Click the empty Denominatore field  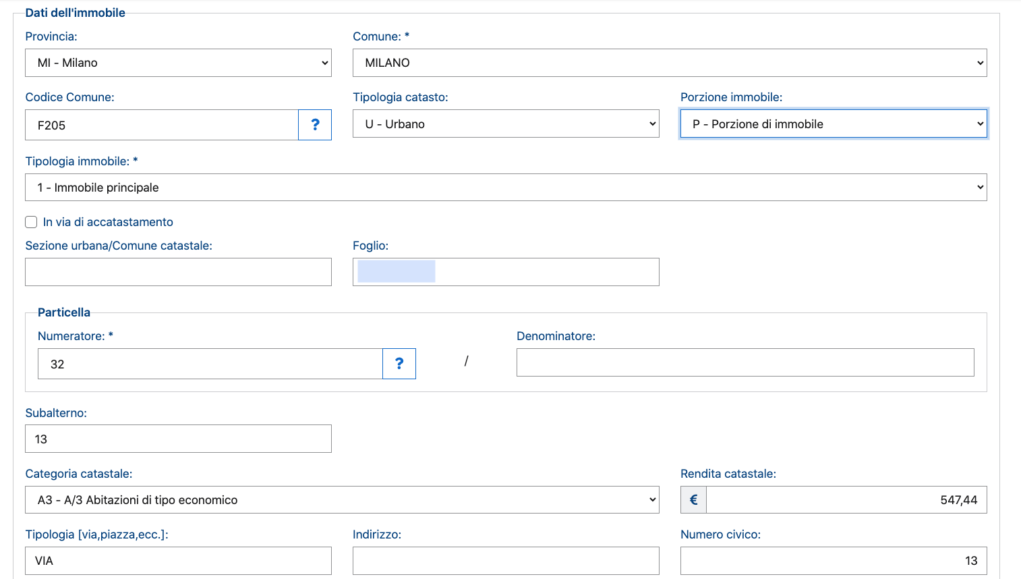[x=745, y=362]
